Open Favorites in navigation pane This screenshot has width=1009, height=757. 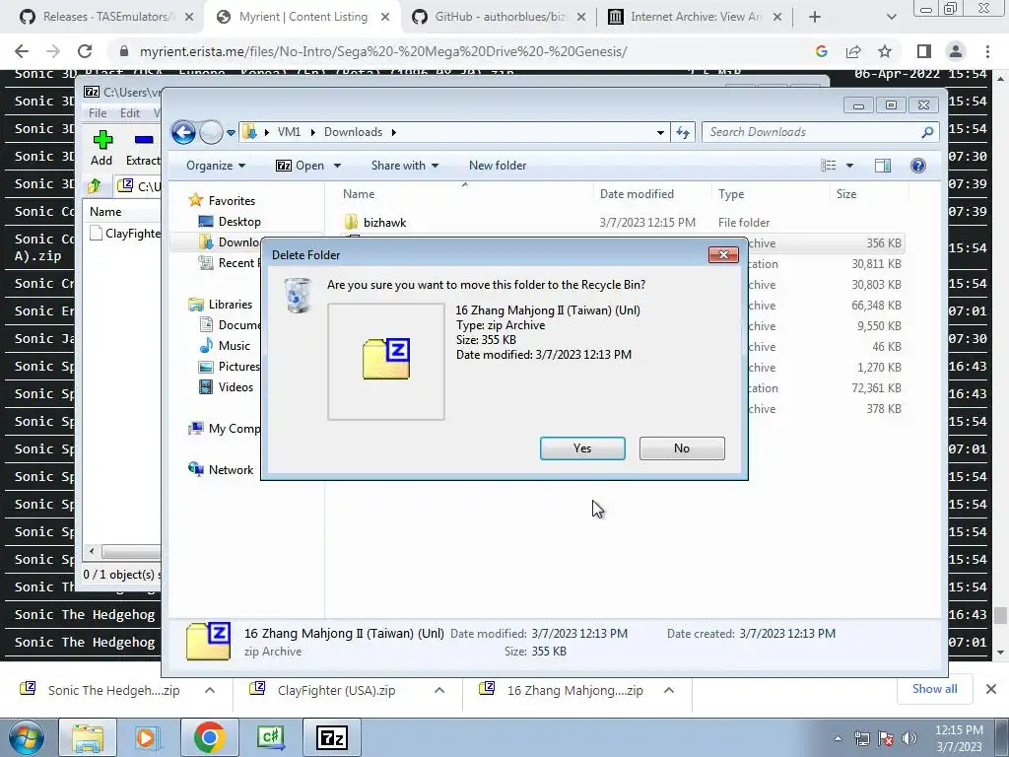[232, 201]
